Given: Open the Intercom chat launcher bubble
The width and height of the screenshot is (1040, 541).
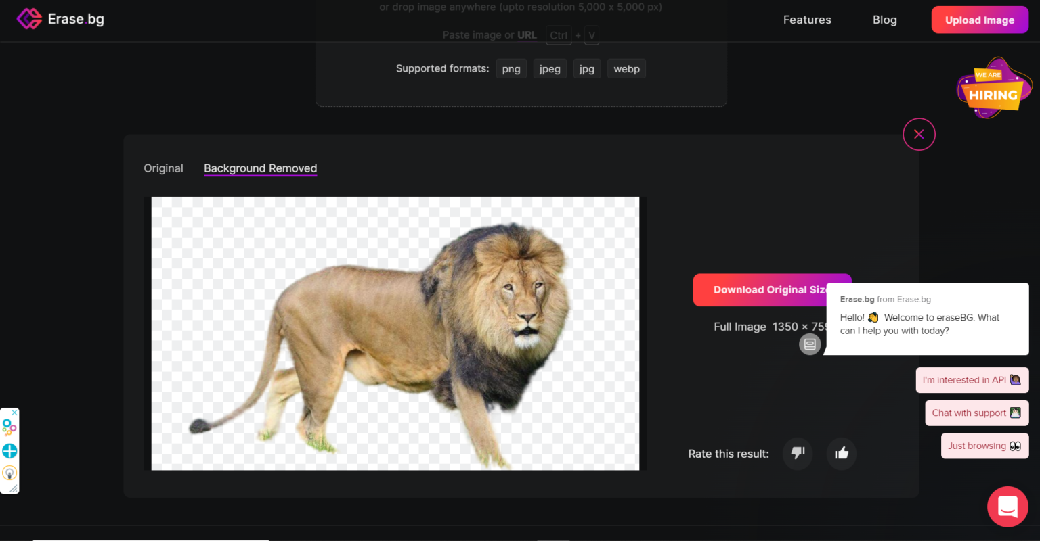Looking at the screenshot, I should pyautogui.click(x=1007, y=507).
